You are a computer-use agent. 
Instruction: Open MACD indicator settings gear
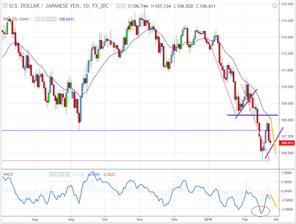(x=57, y=175)
